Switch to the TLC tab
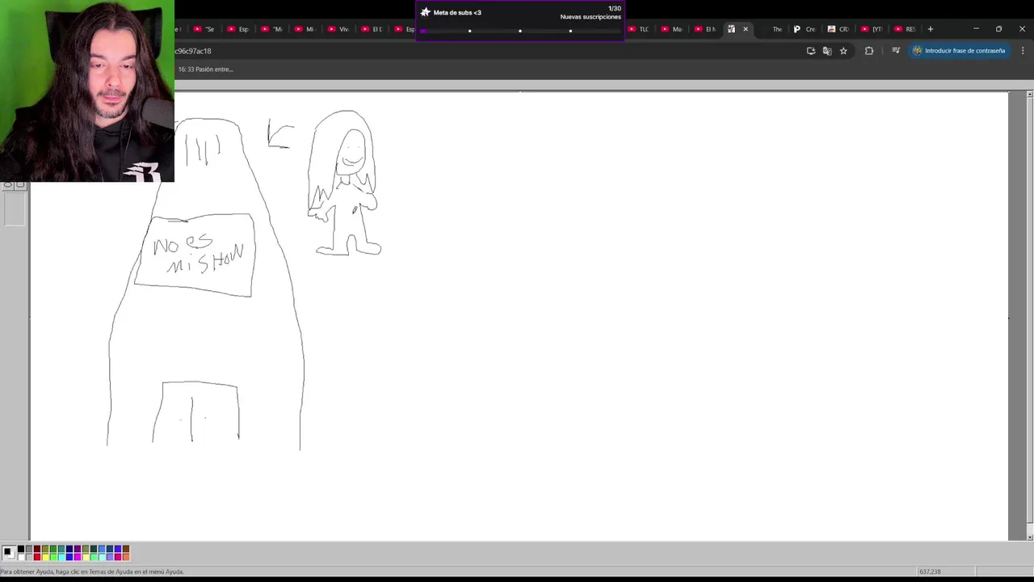Screen dimensions: 1034x582 point(638,29)
